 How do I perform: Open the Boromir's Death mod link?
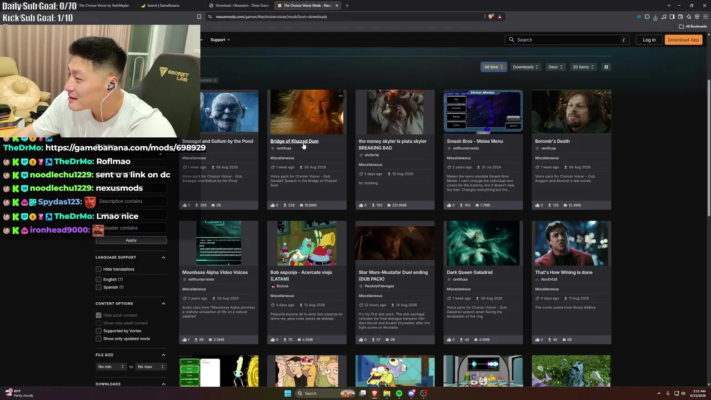coord(552,141)
